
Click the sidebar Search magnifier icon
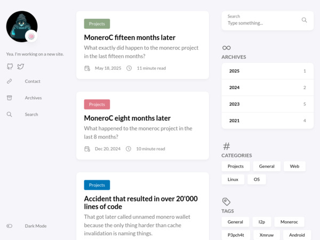[9, 114]
